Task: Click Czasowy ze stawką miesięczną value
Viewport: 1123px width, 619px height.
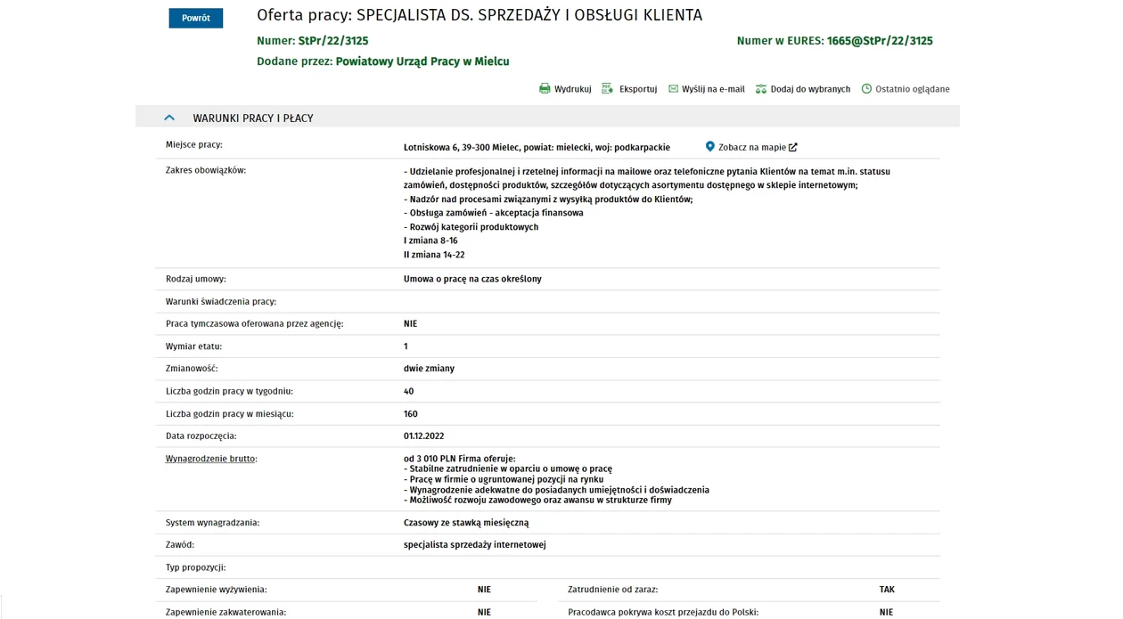Action: pos(466,523)
